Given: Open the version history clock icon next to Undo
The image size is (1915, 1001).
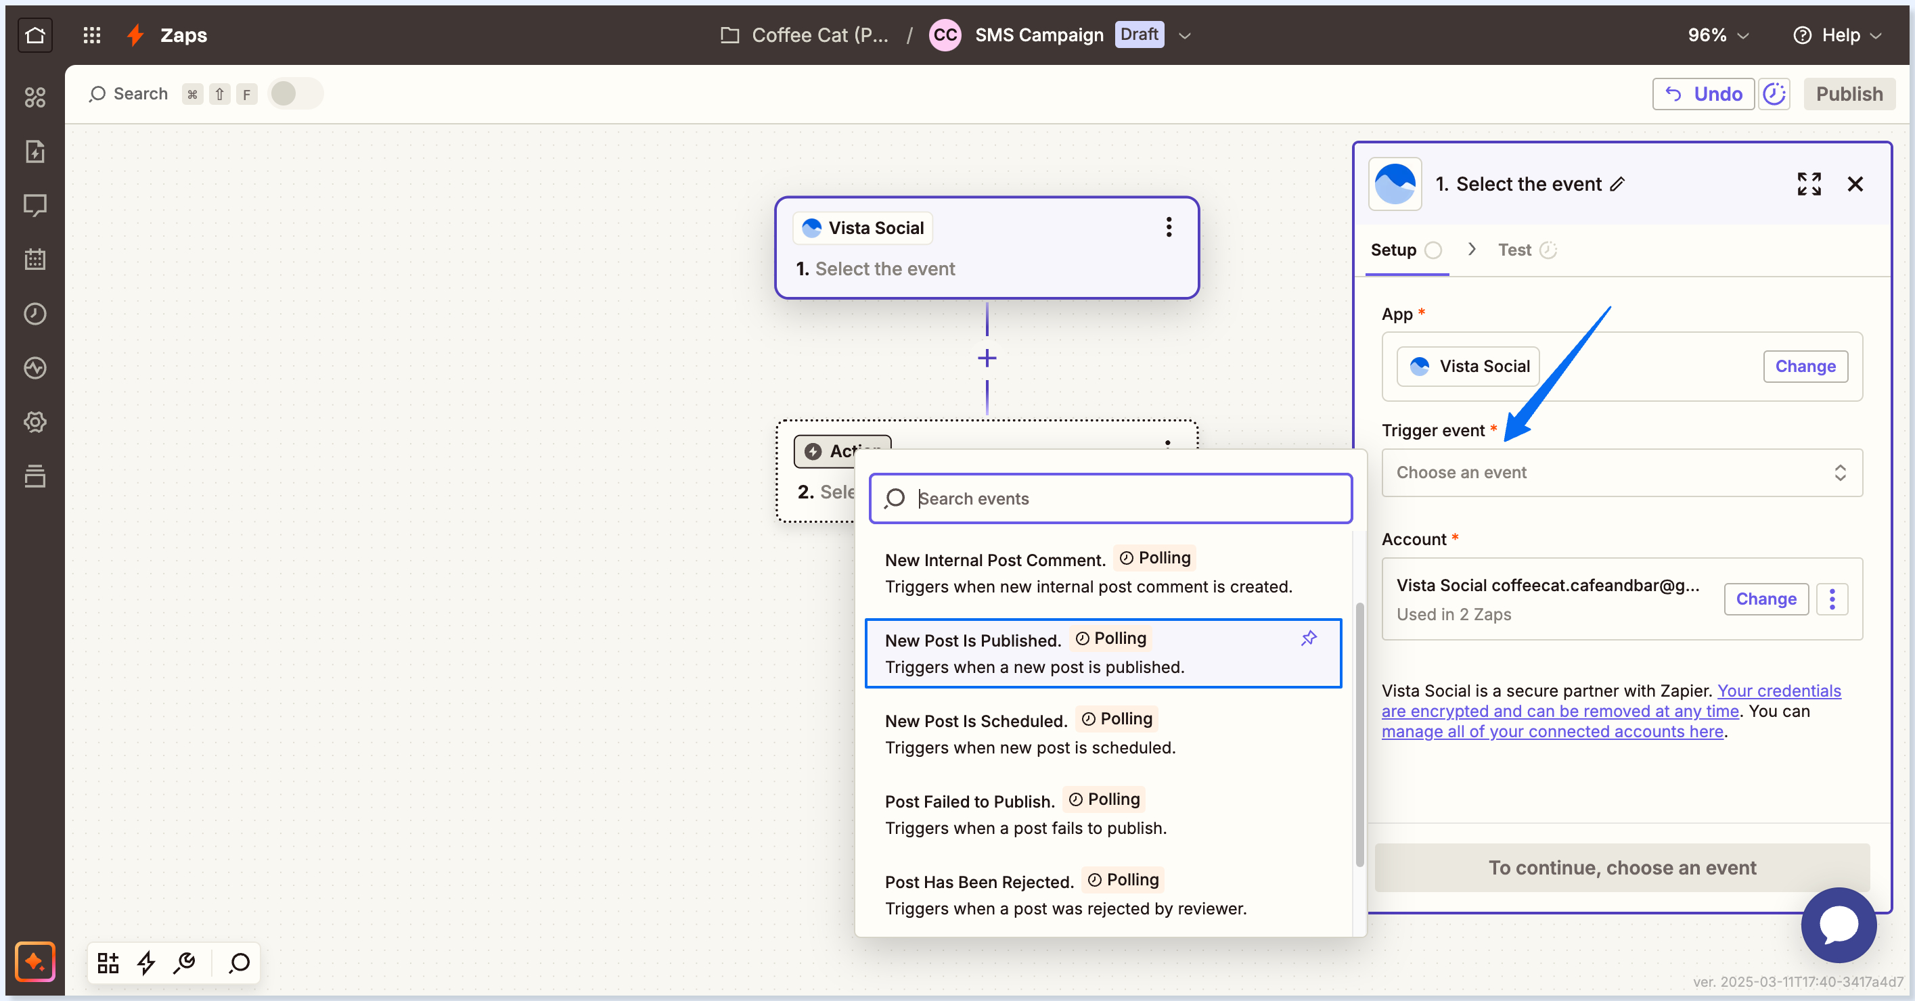Looking at the screenshot, I should 1774,95.
